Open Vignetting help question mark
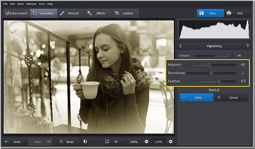The height and width of the screenshot is (149, 255). 247,46
